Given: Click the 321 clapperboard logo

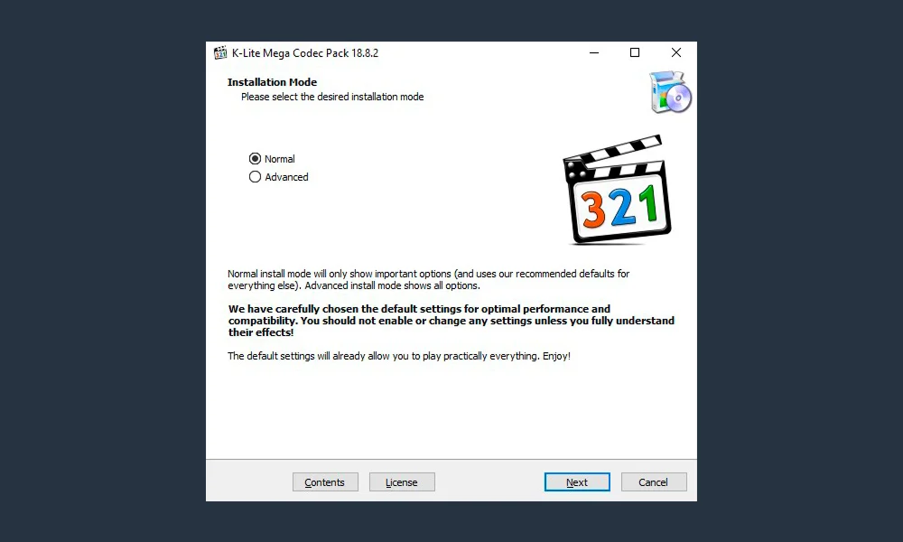Looking at the screenshot, I should 617,190.
